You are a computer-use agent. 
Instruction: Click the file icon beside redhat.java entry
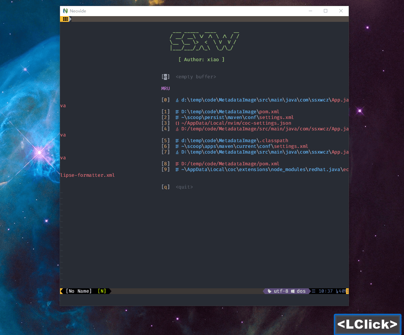click(177, 169)
